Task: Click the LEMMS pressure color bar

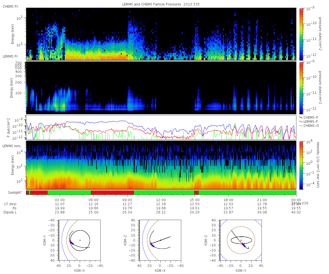Action: pos(301,88)
